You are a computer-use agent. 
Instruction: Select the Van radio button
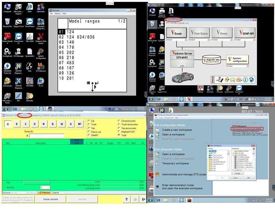[89, 128]
